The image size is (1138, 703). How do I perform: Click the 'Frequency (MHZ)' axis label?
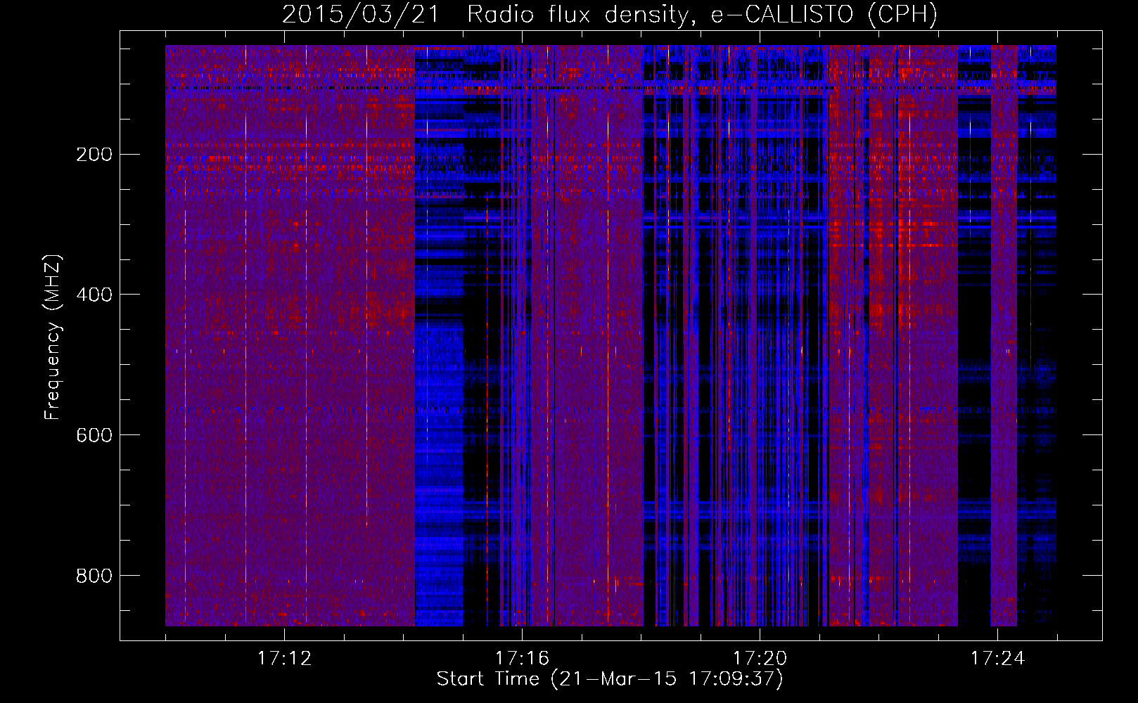[x=53, y=337]
